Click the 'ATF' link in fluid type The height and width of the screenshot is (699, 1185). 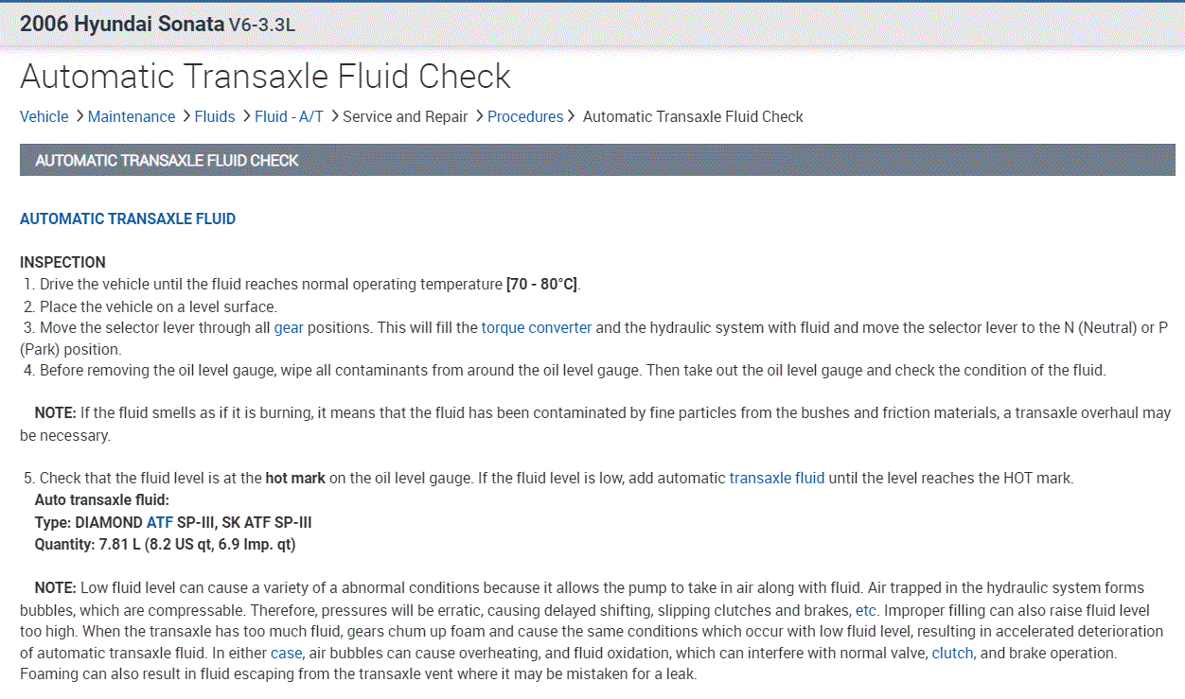pos(159,522)
